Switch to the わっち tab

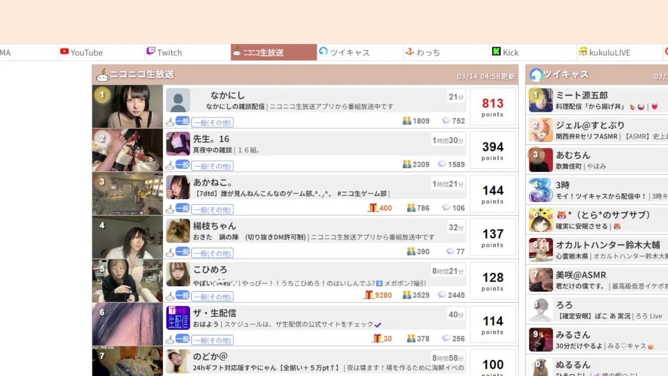pyautogui.click(x=447, y=52)
